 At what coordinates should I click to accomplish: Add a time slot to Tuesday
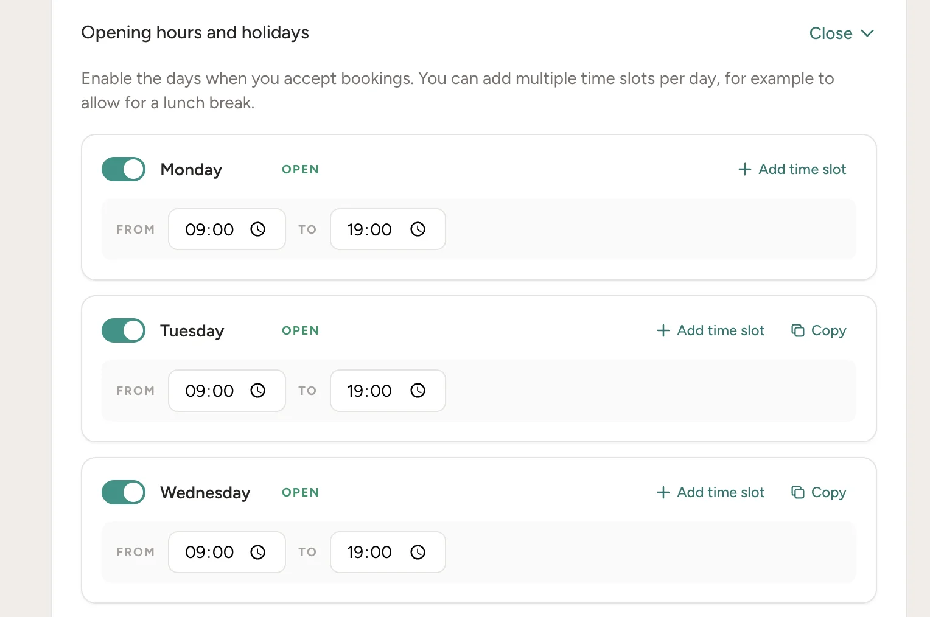pos(710,330)
